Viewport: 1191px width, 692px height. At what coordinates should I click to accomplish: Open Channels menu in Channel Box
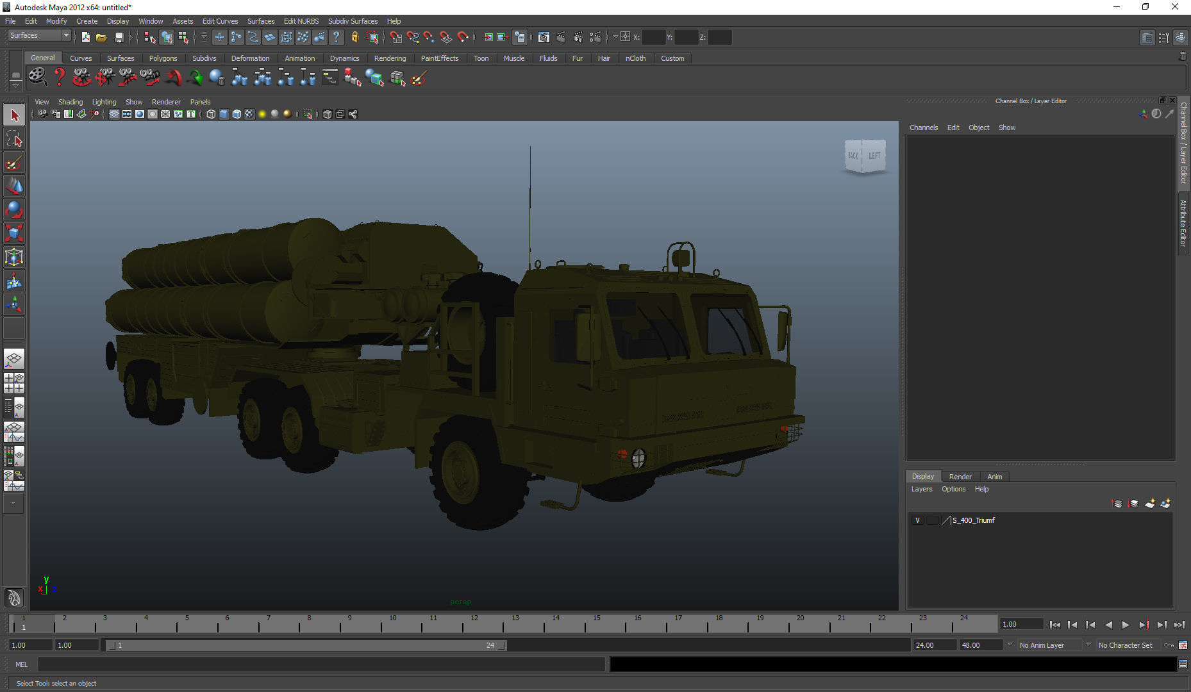pyautogui.click(x=924, y=128)
